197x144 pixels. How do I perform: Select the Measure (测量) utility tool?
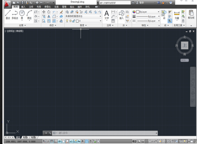[177, 15]
